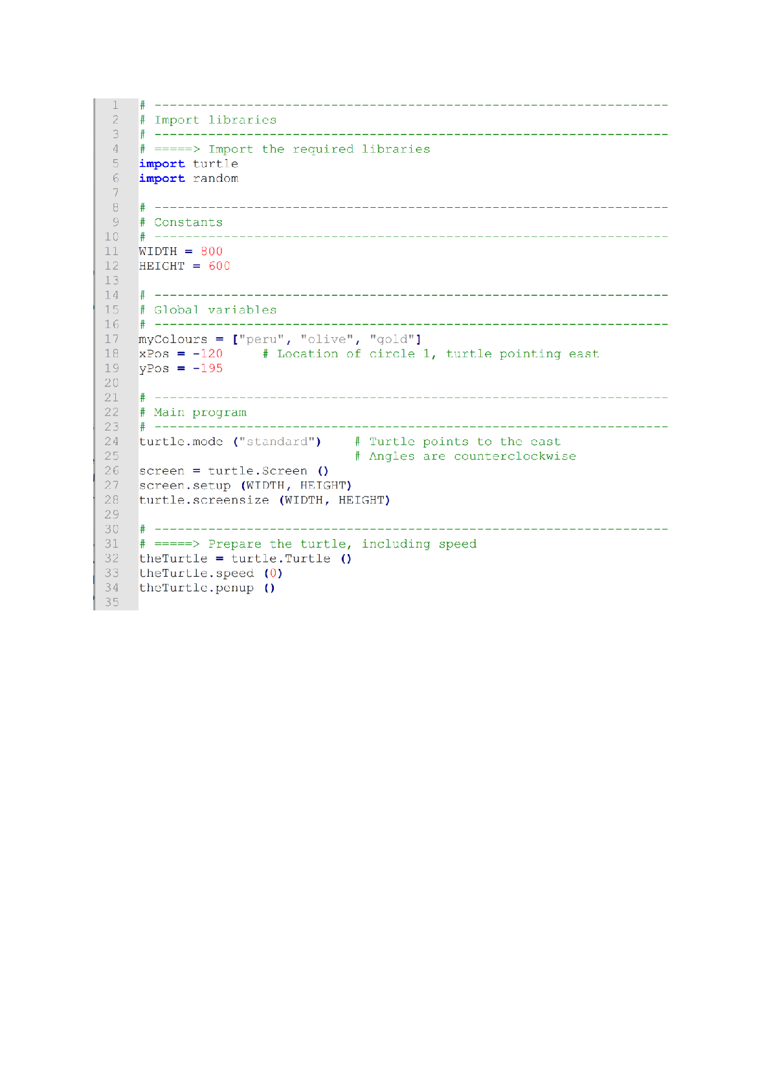771x1090 pixels.
Task: Click the turtle.mode ("standard") statement
Action: 230,441
